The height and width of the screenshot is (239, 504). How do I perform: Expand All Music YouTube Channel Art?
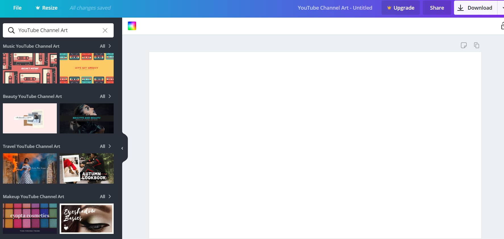click(105, 46)
